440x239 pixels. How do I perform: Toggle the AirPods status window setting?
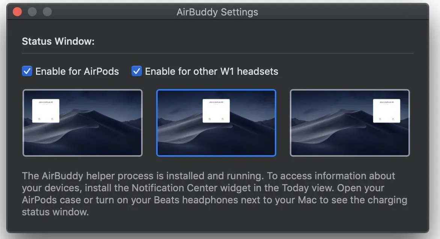(x=26, y=71)
